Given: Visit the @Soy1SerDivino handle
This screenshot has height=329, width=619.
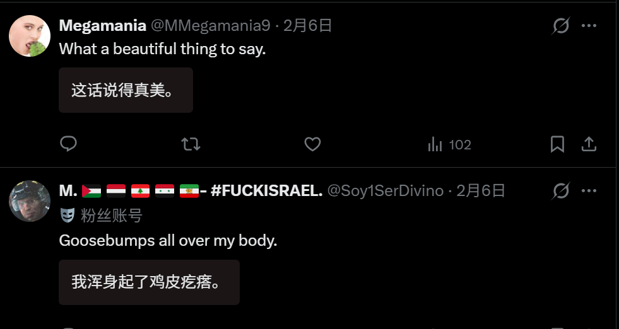Looking at the screenshot, I should [x=386, y=191].
